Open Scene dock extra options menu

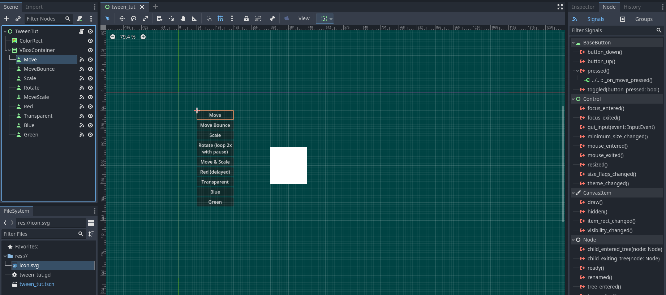pos(91,19)
